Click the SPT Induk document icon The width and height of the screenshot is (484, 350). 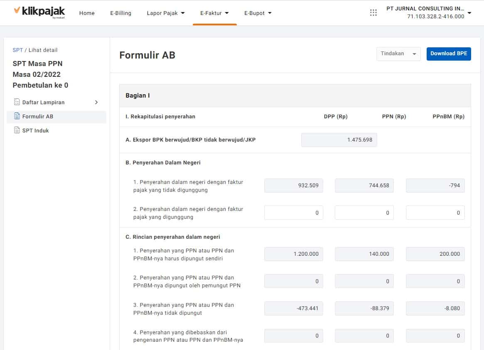[x=17, y=130]
